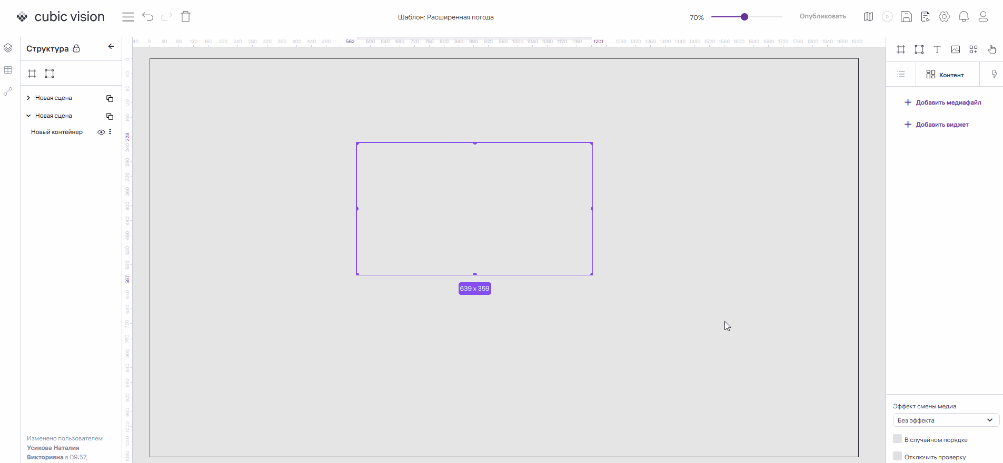Open settings gear icon in top bar
Screen dimensions: 1003x463
click(944, 17)
